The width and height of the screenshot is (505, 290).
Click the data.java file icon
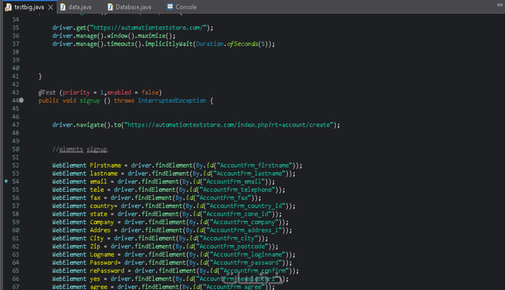[x=62, y=7]
